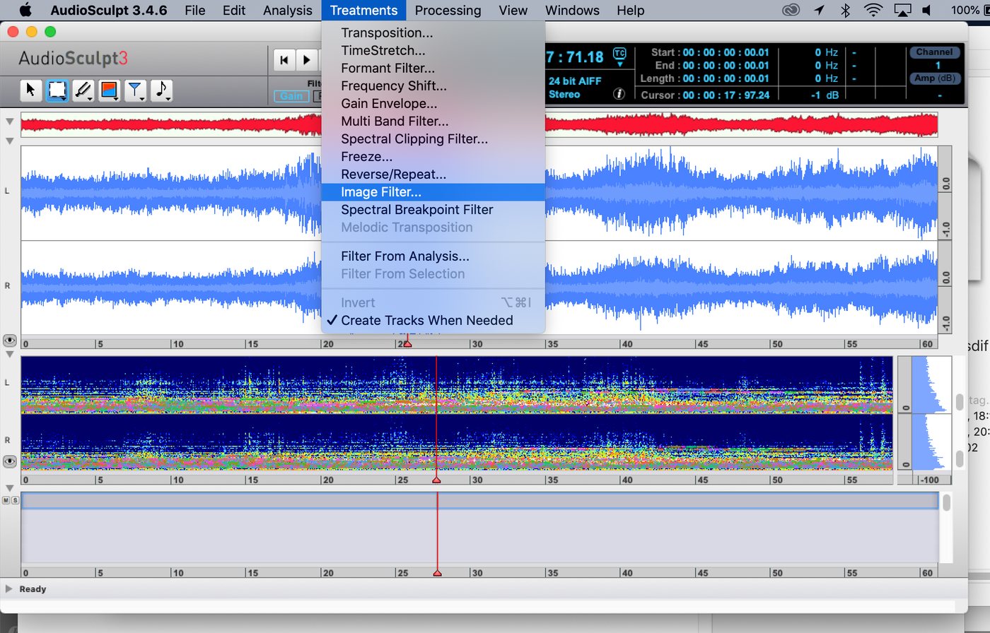Click the volume speaker menu icon
This screenshot has height=633, width=990.
(927, 10)
